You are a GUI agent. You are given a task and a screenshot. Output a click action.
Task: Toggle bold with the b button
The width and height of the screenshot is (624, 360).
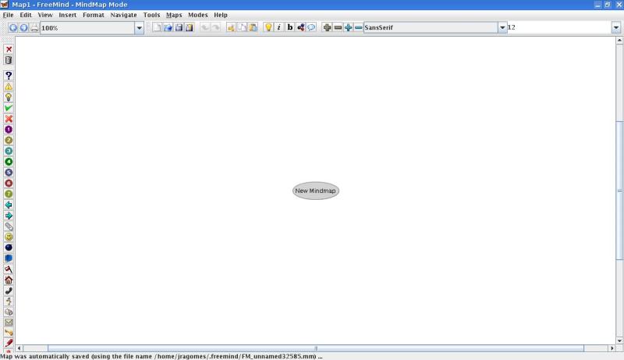(x=289, y=27)
